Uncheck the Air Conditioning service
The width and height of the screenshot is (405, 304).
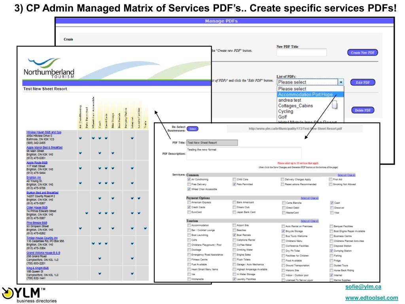click(189, 179)
